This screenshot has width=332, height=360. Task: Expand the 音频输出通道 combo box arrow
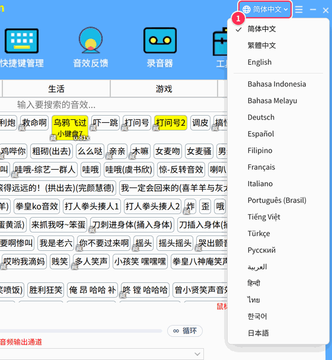[197, 354]
